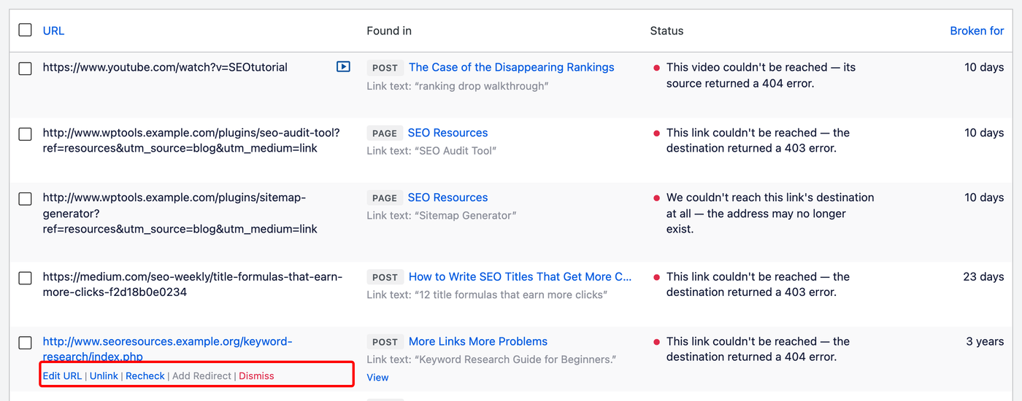The height and width of the screenshot is (401, 1022).
Task: Select the seo-audit-tool row checkbox
Action: [x=25, y=133]
